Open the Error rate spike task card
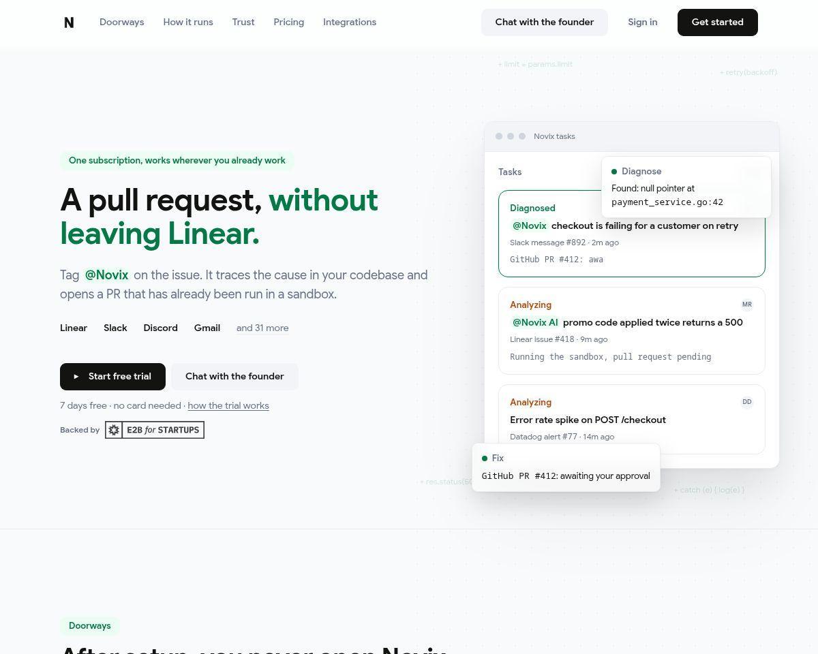Image resolution: width=818 pixels, height=654 pixels. pyautogui.click(x=632, y=420)
